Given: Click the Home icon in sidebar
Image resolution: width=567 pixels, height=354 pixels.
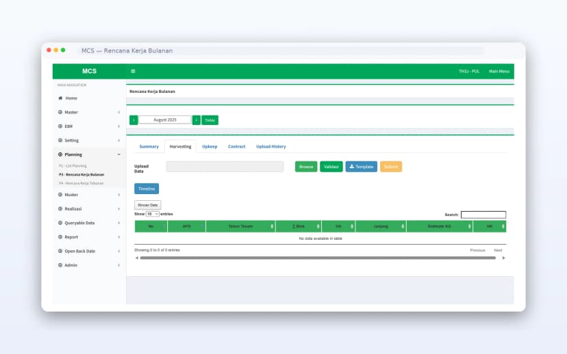Looking at the screenshot, I should [60, 98].
